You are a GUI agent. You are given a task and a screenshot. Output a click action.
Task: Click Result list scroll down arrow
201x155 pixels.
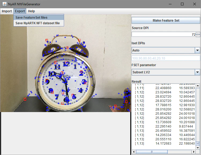coord(198,148)
